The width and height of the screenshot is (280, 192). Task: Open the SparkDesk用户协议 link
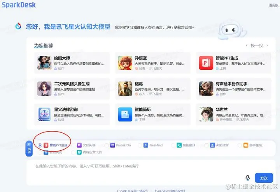[132, 190]
